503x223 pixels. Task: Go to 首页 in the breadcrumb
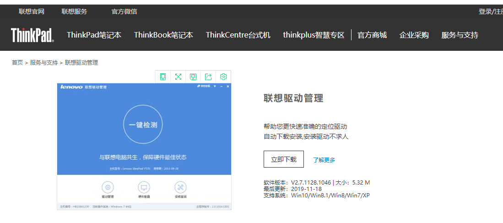17,63
